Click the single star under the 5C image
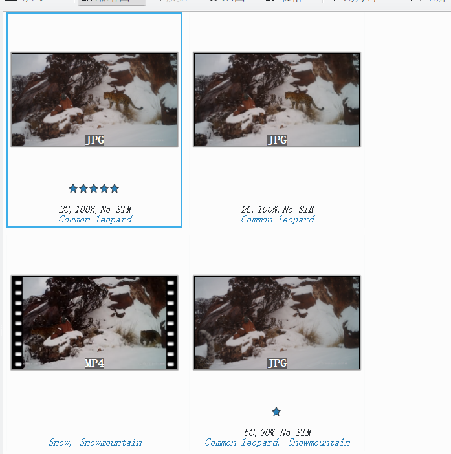Viewport: 451px width, 454px height. pos(276,412)
